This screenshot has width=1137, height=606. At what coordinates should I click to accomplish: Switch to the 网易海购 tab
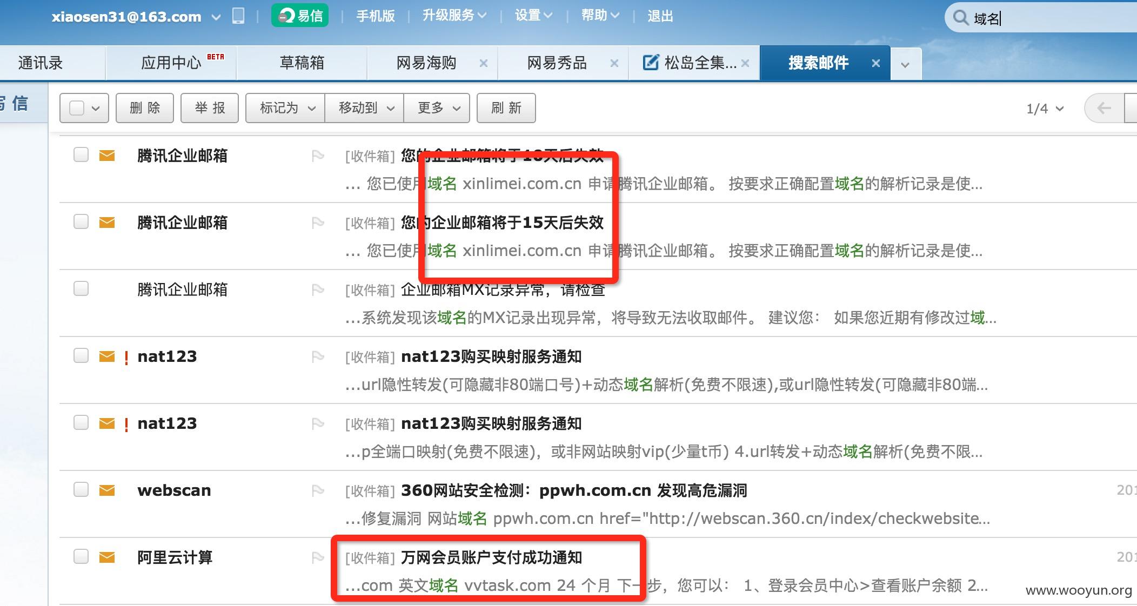click(426, 63)
